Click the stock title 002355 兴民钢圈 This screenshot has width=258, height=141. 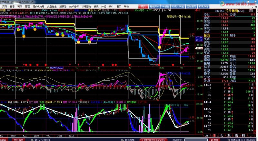(x=230, y=11)
